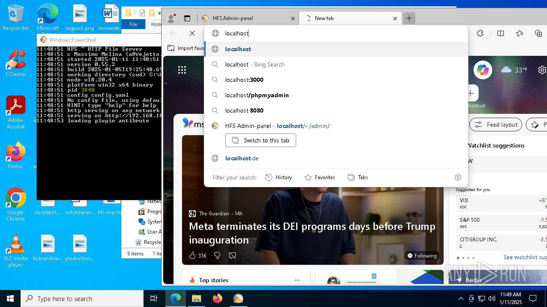Image resolution: width=547 pixels, height=307 pixels.
Task: Choose localhost.de suggestion
Action: [x=336, y=158]
